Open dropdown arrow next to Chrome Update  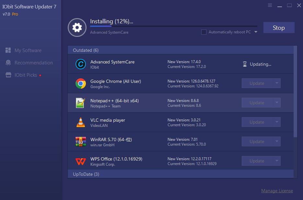(x=277, y=83)
